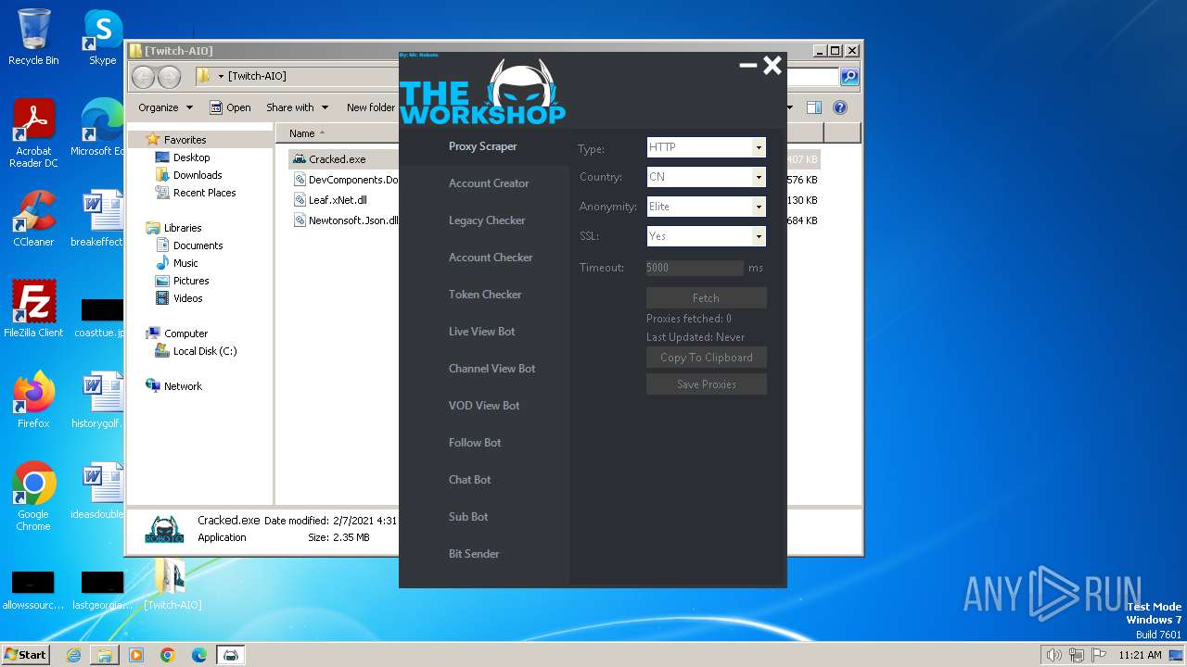Image resolution: width=1187 pixels, height=667 pixels.
Task: Open Videos library
Action: point(187,298)
